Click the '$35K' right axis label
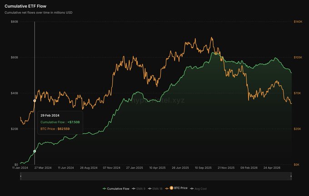This screenshot has height=196, width=309. pos(297,129)
